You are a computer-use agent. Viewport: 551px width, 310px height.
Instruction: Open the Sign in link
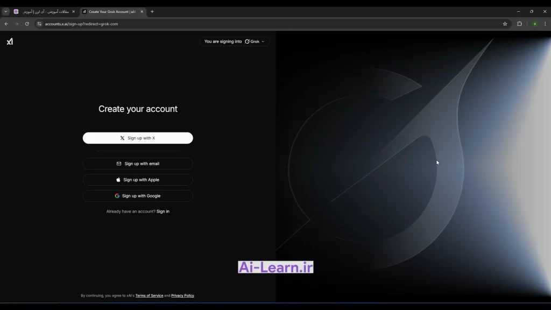163,212
